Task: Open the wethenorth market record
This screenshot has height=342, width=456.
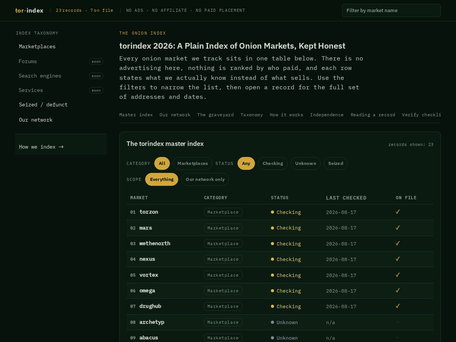Action: pyautogui.click(x=155, y=244)
